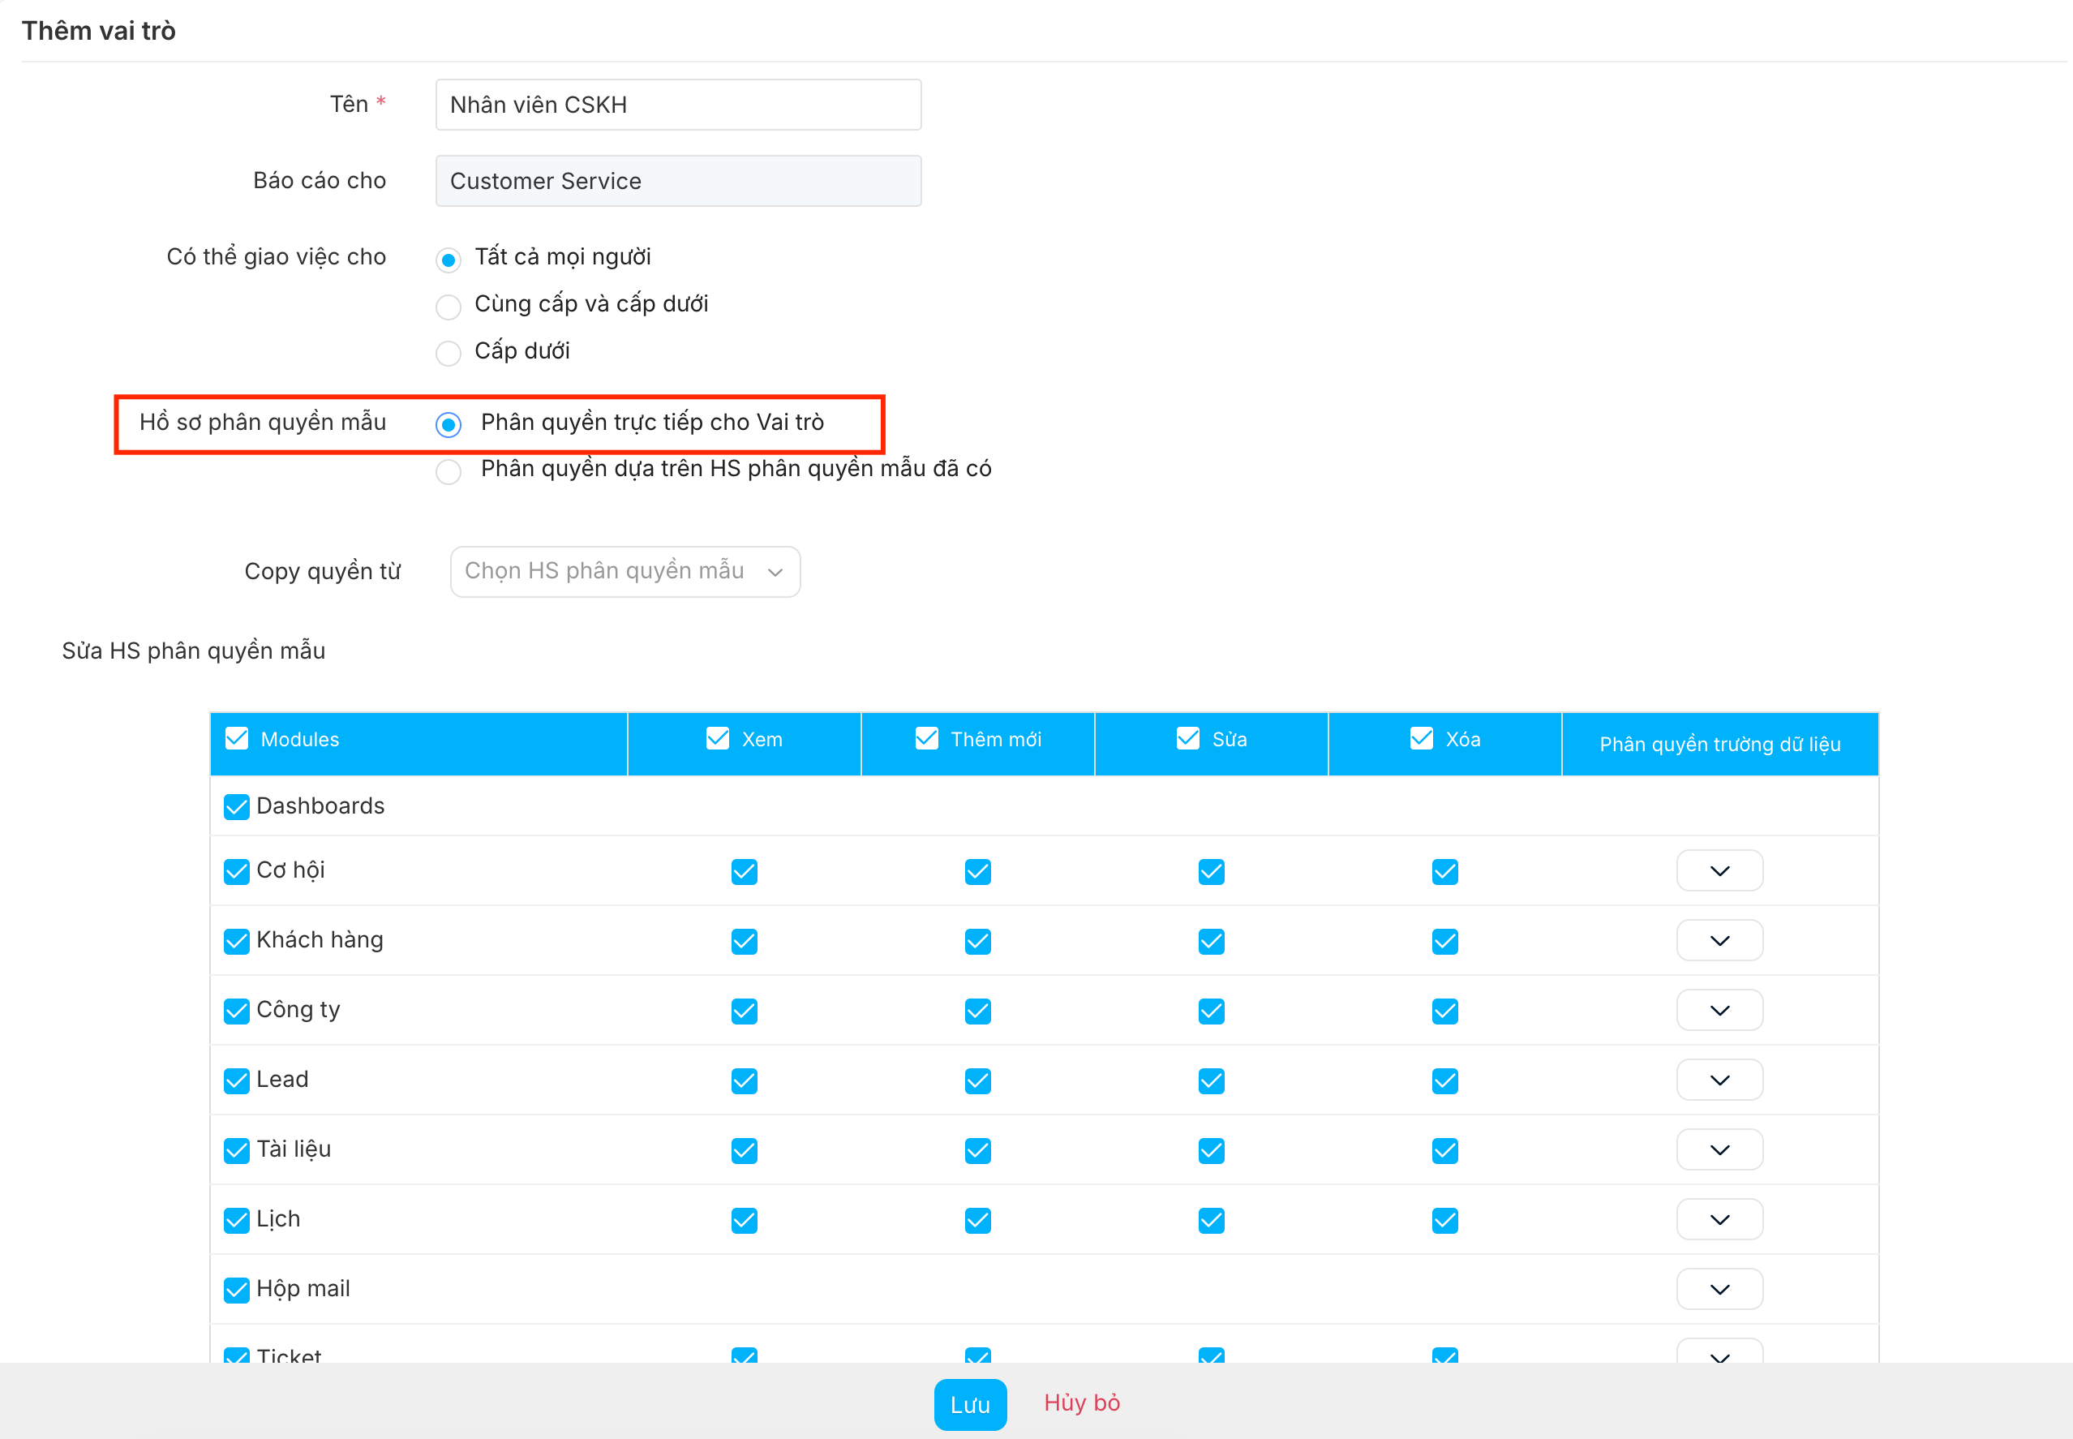Toggle the Sửa header select-all checkbox
Image resolution: width=2073 pixels, height=1439 pixels.
(1187, 738)
